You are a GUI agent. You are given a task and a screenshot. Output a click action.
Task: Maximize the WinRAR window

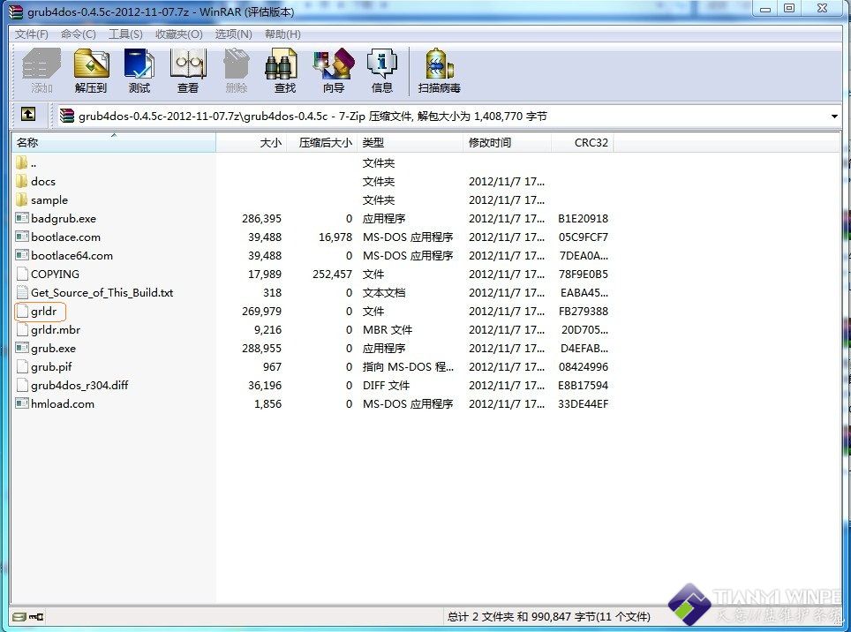(x=790, y=9)
